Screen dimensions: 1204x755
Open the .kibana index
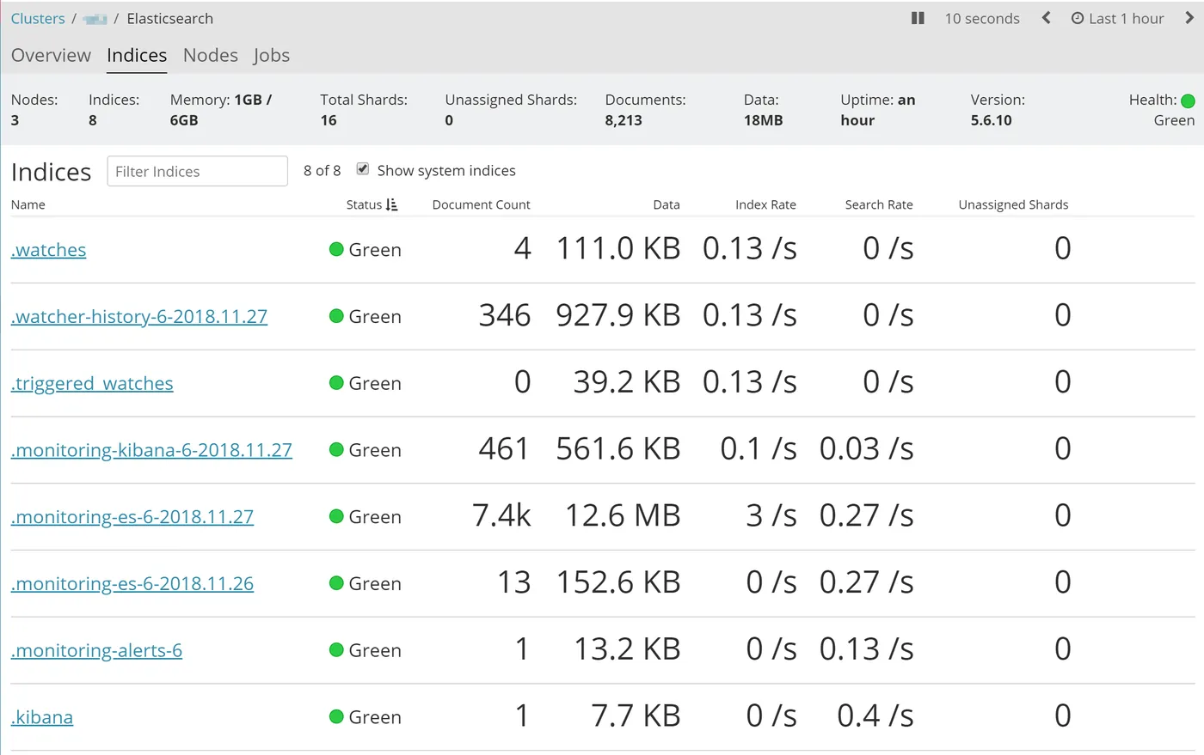[x=42, y=717]
